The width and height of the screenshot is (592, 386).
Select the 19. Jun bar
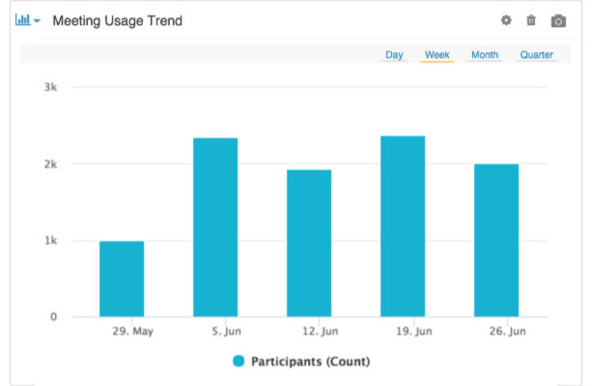click(403, 226)
